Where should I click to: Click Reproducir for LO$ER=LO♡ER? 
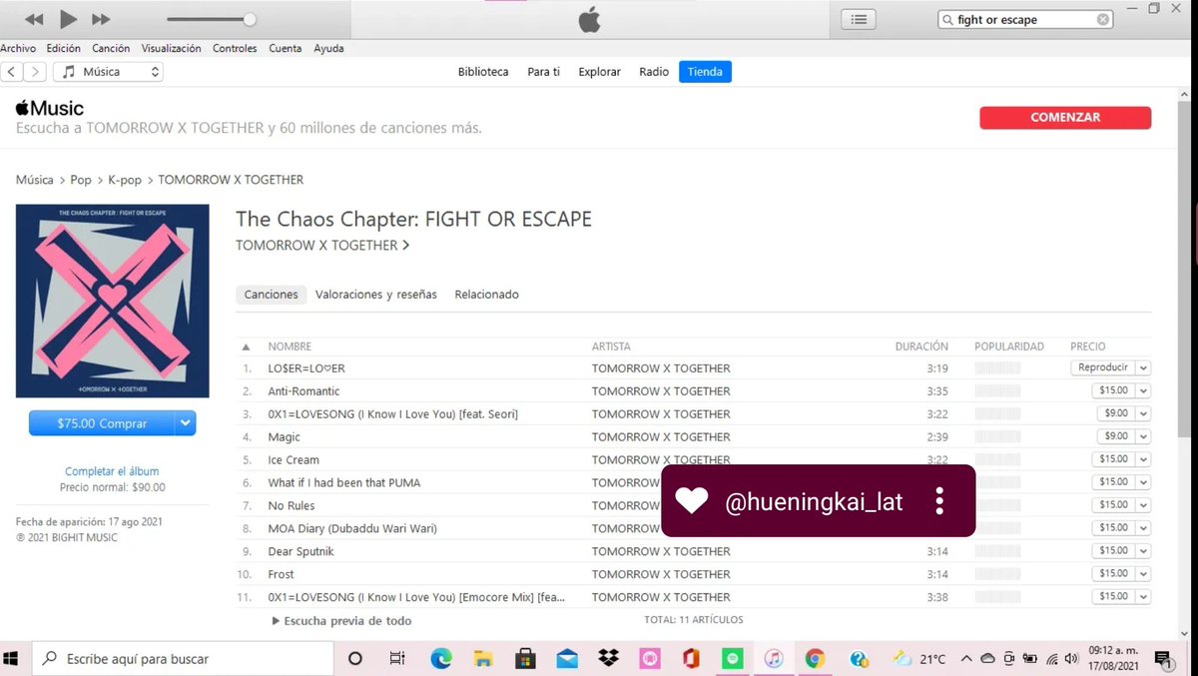[x=1103, y=367]
